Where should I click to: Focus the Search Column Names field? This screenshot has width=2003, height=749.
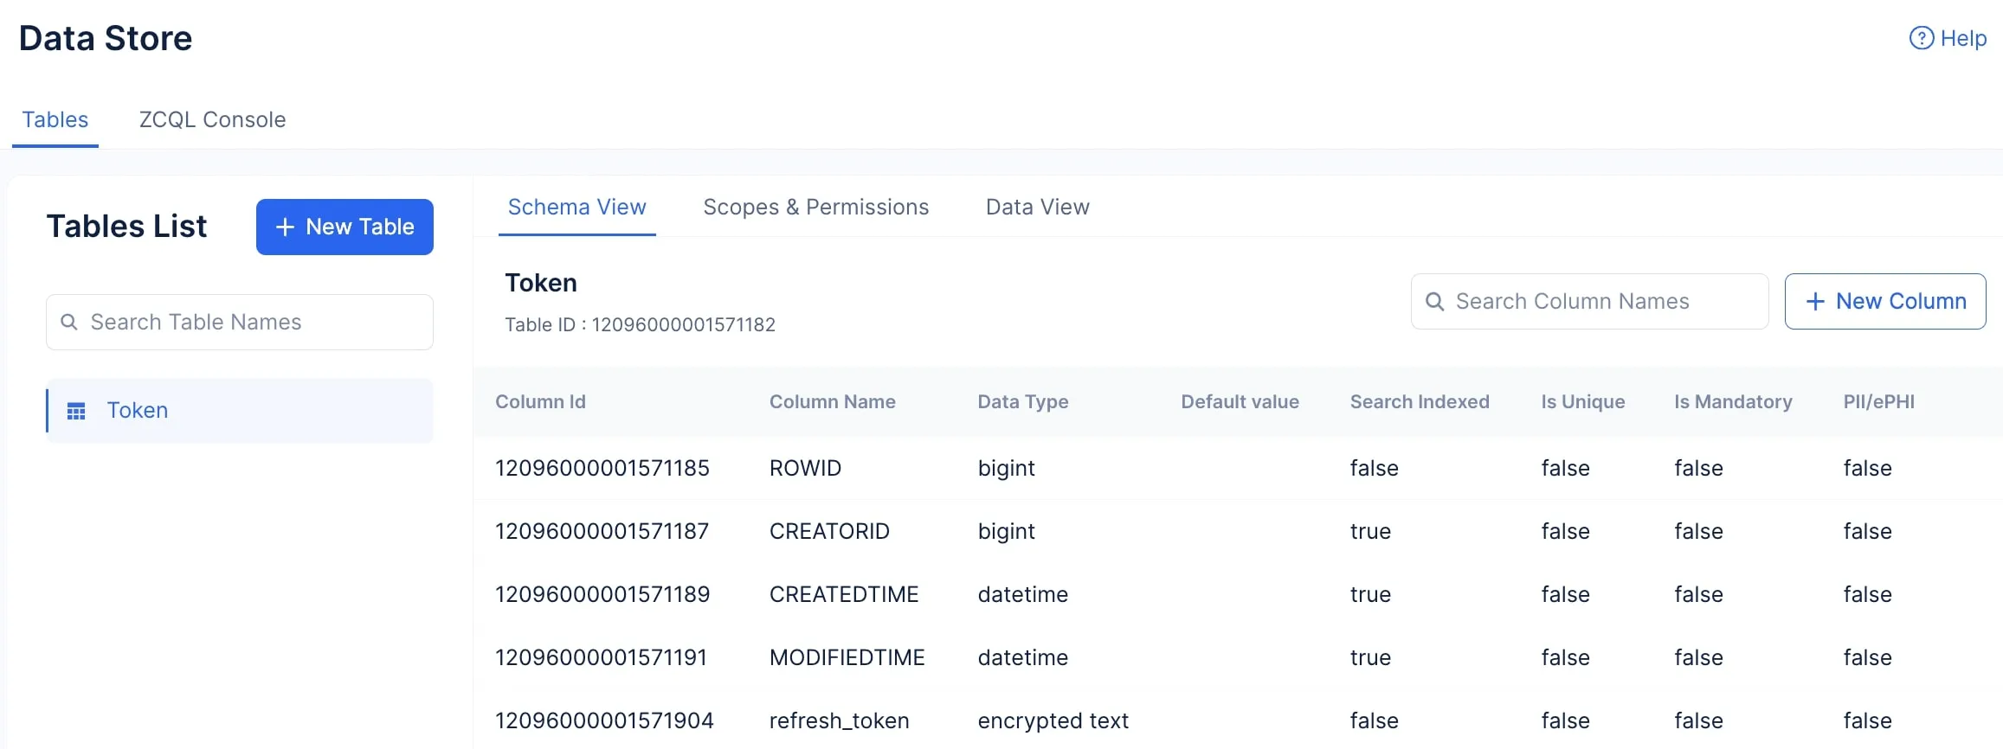pos(1601,301)
